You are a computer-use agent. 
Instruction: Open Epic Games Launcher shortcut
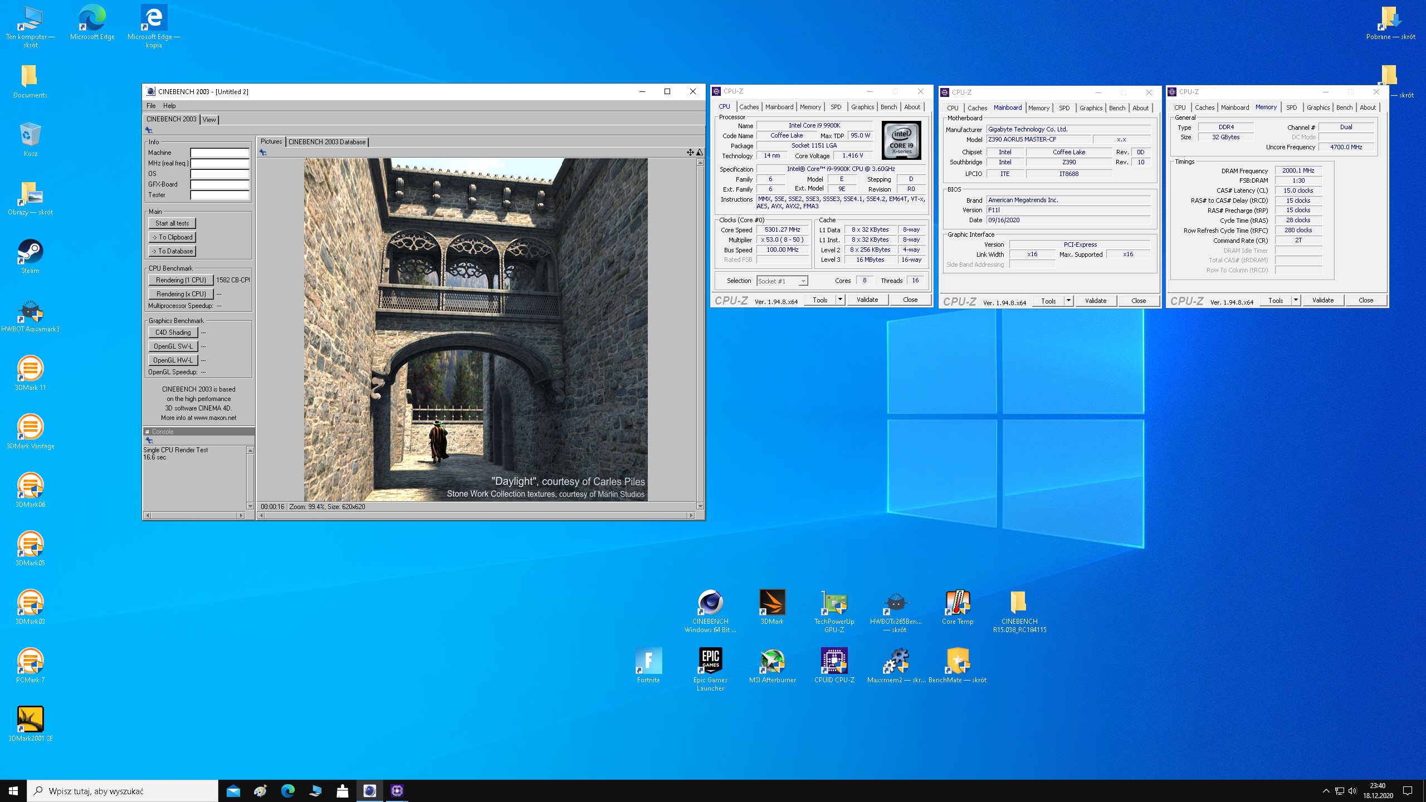(x=710, y=670)
